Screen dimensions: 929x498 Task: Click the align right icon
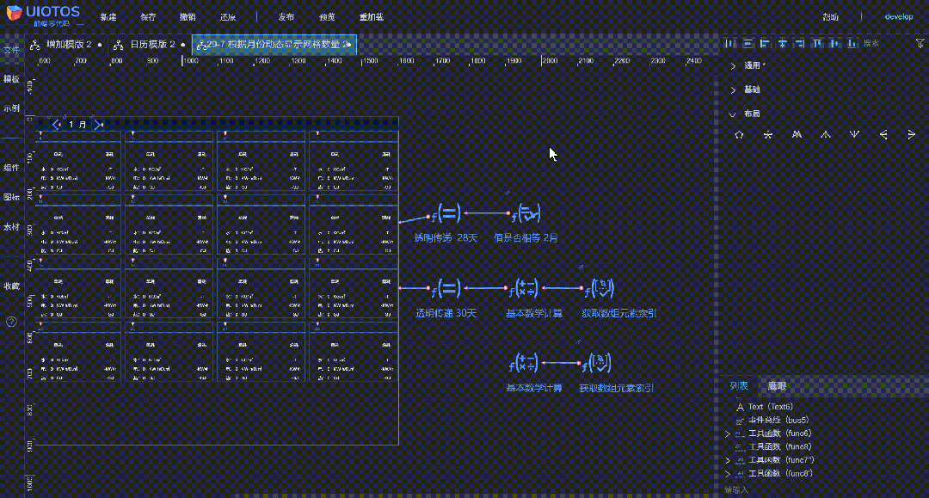800,43
